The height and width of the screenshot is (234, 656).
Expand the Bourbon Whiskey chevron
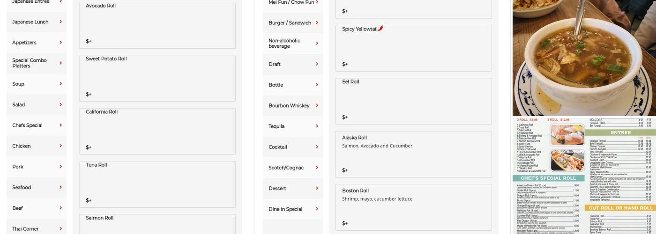(317, 105)
